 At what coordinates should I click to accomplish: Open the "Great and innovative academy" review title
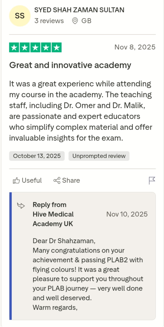[x=70, y=65]
